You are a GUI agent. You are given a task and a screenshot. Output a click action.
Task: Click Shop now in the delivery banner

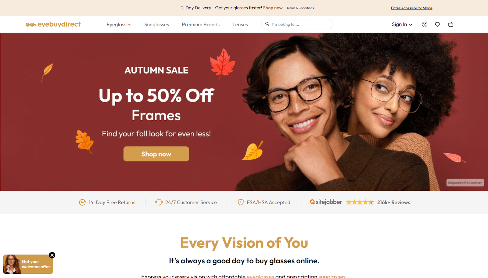[273, 8]
